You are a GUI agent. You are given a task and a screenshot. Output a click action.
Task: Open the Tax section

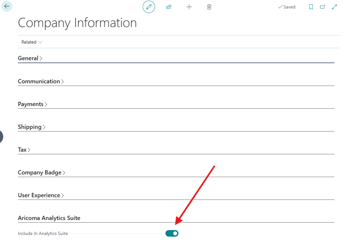coord(24,149)
